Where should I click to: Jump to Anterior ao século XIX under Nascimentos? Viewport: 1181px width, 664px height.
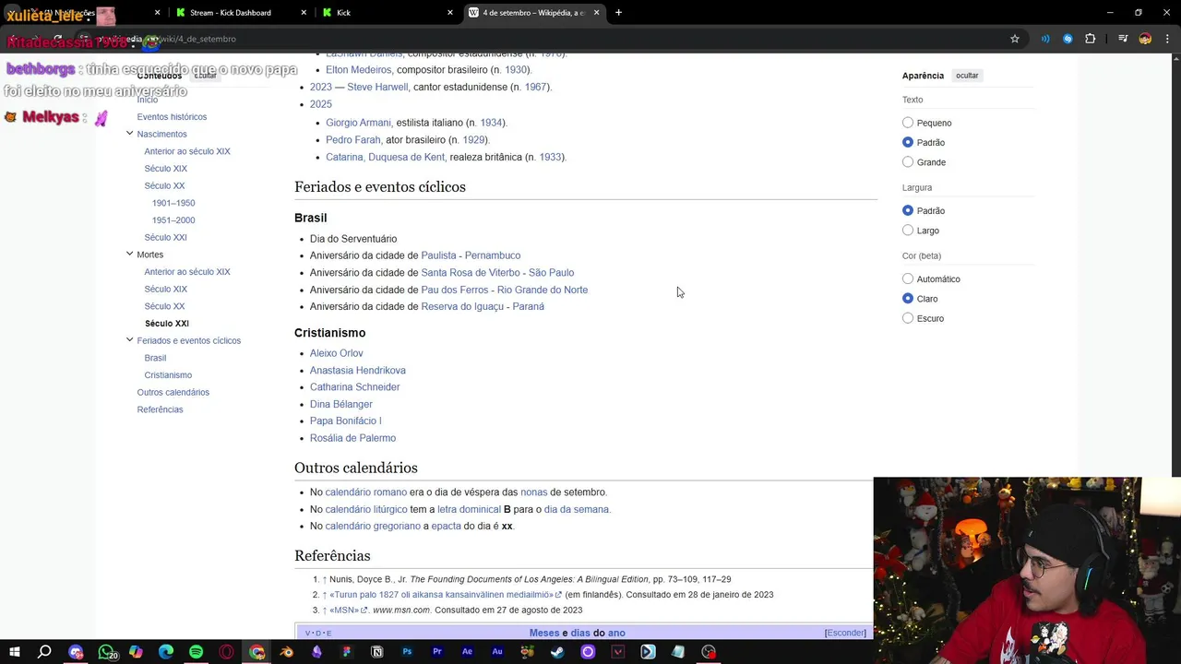click(187, 151)
